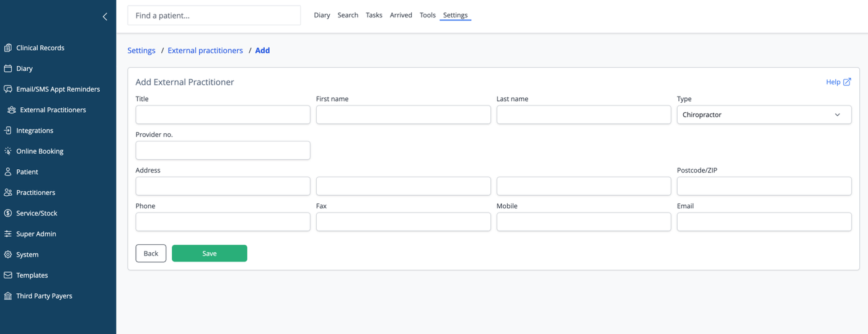Focus the Find a patient search field
This screenshot has height=334, width=868.
click(x=214, y=15)
